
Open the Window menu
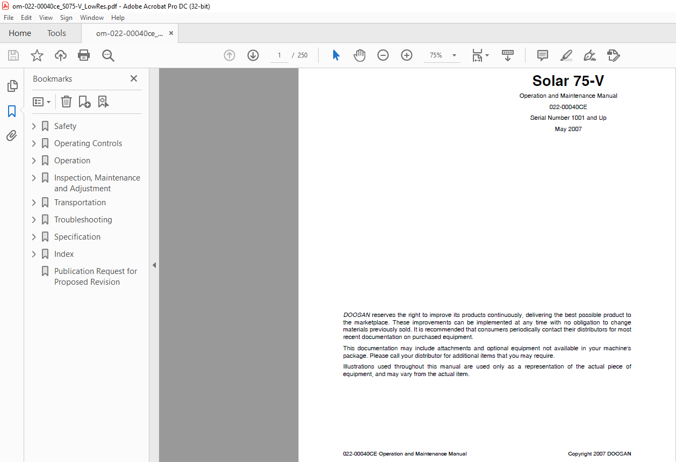92,18
